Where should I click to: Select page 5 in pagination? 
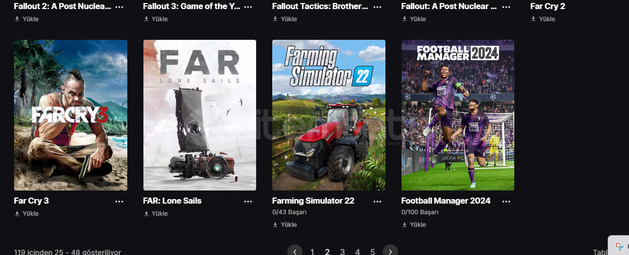(372, 251)
